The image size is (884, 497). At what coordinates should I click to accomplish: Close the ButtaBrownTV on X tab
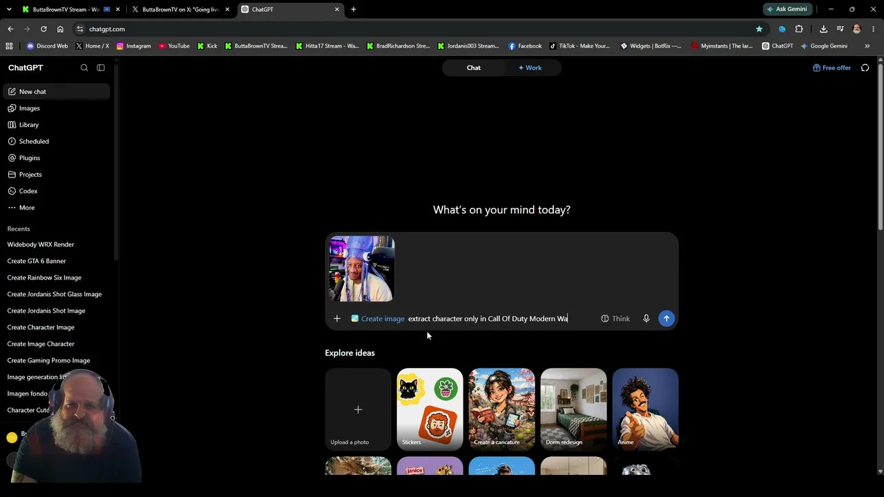(227, 10)
